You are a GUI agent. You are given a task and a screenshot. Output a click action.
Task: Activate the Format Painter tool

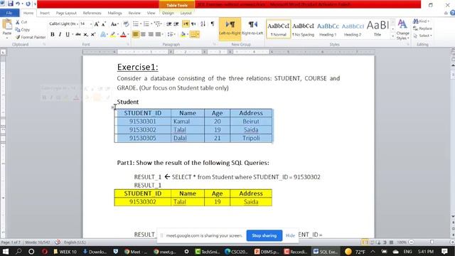click(31, 37)
